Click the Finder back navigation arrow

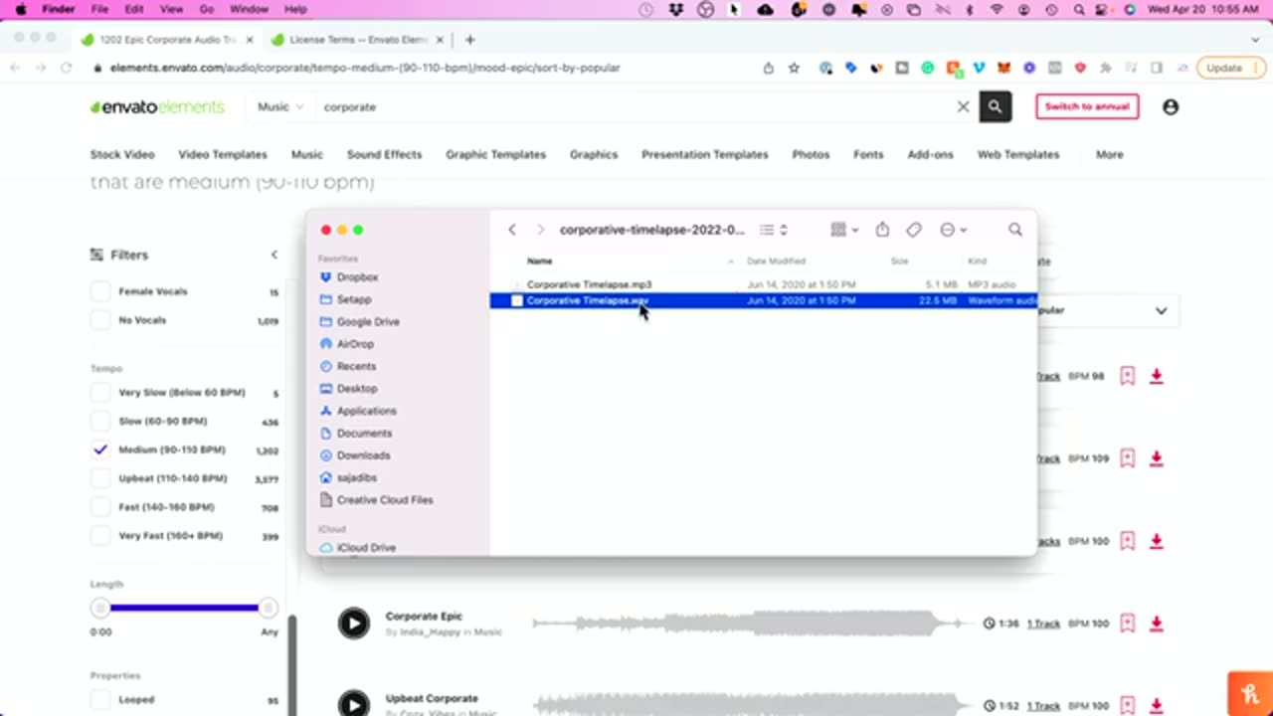click(x=512, y=230)
